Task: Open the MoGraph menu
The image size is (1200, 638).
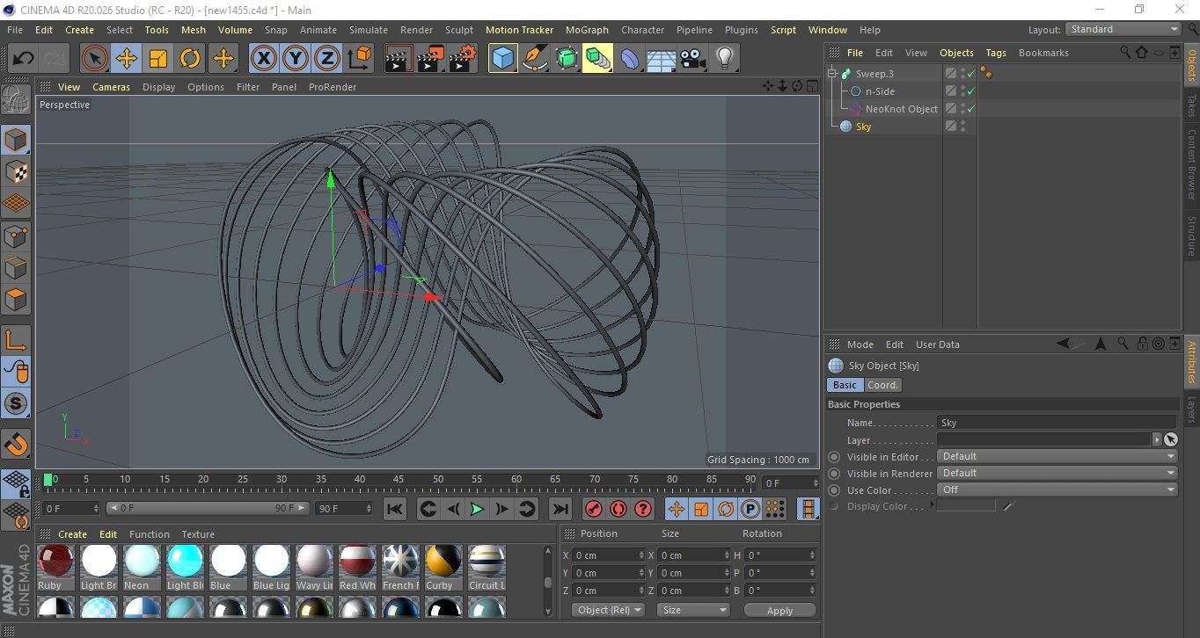Action: [586, 30]
